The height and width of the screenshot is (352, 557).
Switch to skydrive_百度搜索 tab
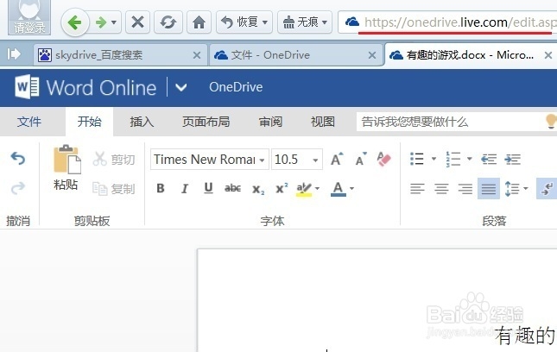[120, 55]
